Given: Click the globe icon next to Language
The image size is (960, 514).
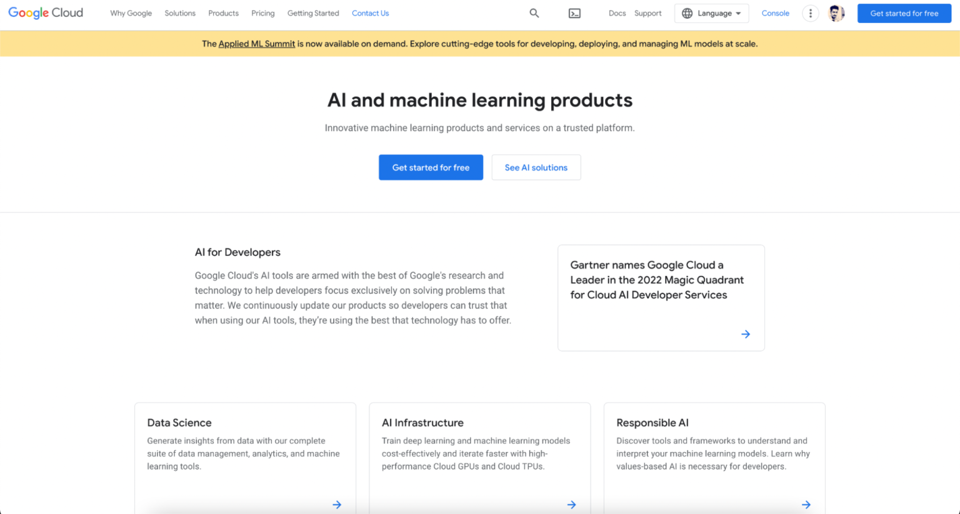Looking at the screenshot, I should 687,12.
